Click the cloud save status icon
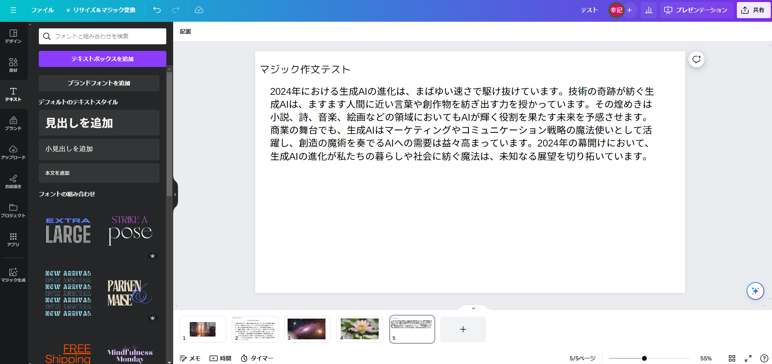The height and width of the screenshot is (364, 772). (199, 10)
